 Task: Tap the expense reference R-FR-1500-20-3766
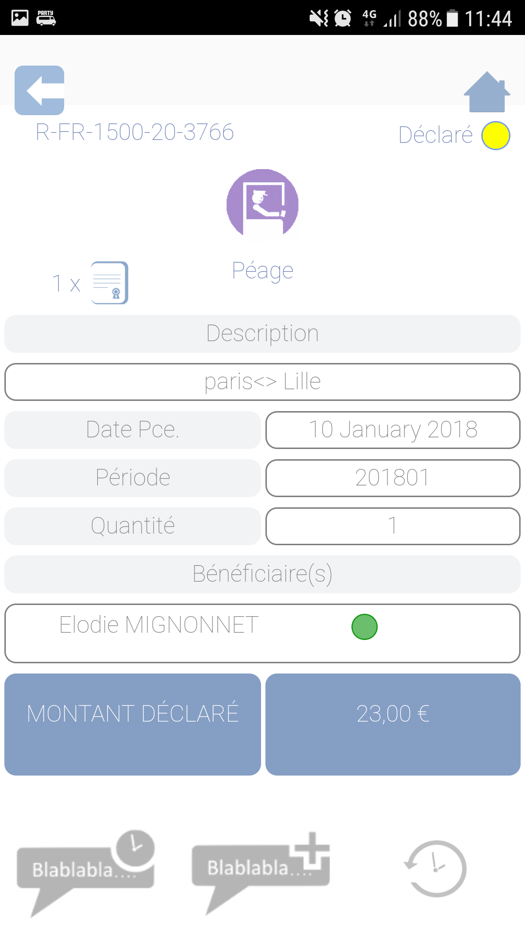(135, 132)
